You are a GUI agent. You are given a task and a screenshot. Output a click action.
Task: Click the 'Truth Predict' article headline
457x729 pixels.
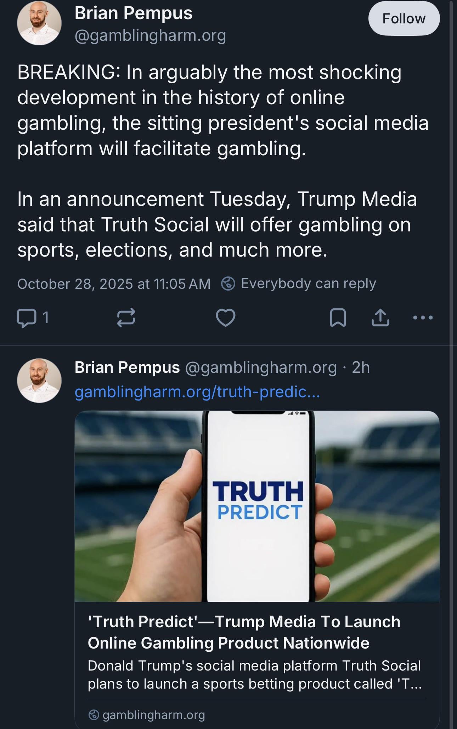(244, 632)
